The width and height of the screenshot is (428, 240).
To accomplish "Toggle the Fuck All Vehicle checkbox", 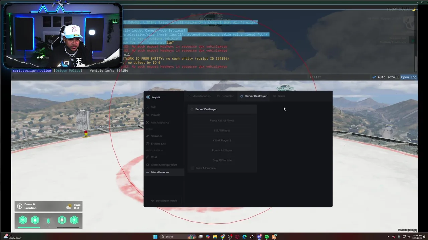I will tap(192, 168).
